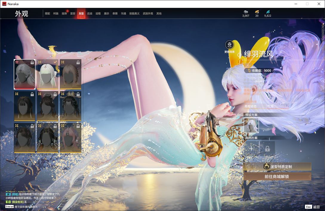This screenshot has height=211, width=325.
Task: Click the gold ingot currency icon
Action: click(257, 12)
